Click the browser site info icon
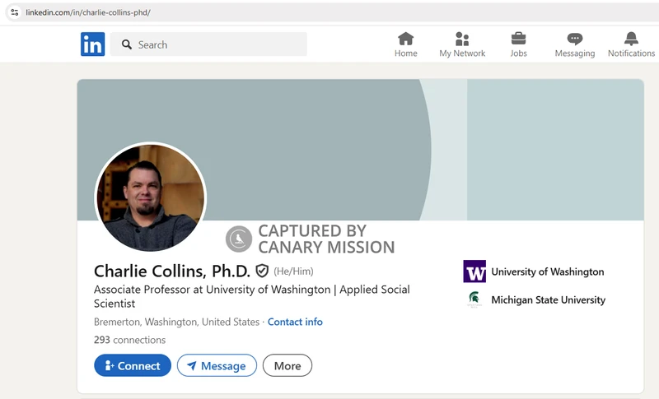 click(x=15, y=12)
